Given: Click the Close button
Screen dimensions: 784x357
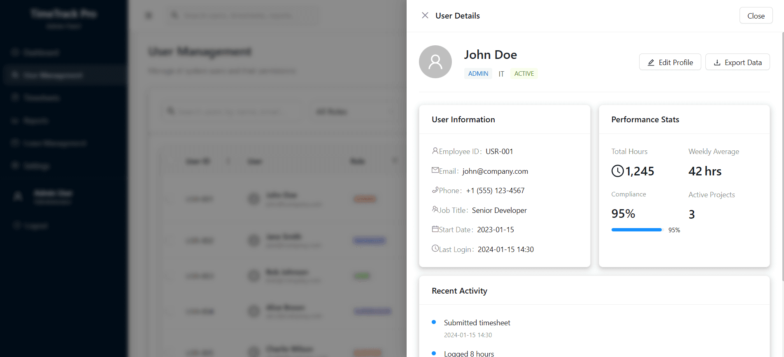Looking at the screenshot, I should [756, 16].
